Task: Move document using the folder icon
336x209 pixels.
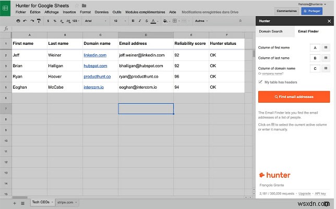Action: point(84,6)
